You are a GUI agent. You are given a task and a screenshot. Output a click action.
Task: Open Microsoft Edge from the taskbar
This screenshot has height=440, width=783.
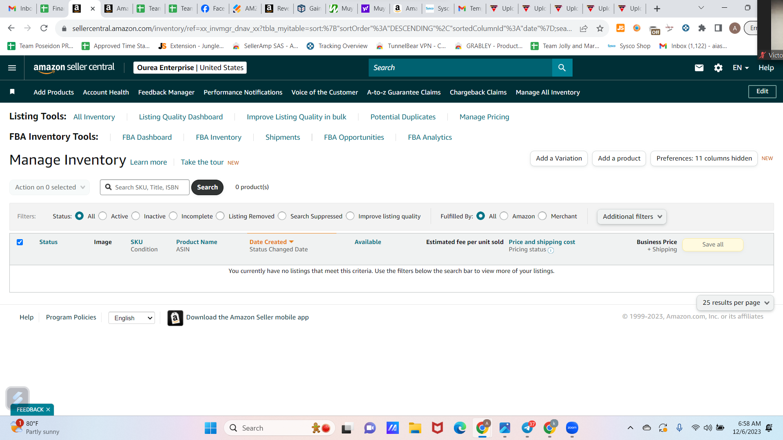coord(460,428)
